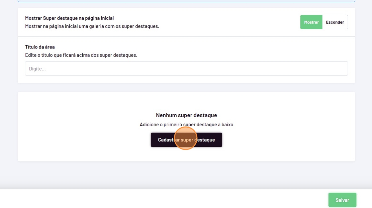
Task: Select Esconder to hide super destaques
Action: pos(335,22)
